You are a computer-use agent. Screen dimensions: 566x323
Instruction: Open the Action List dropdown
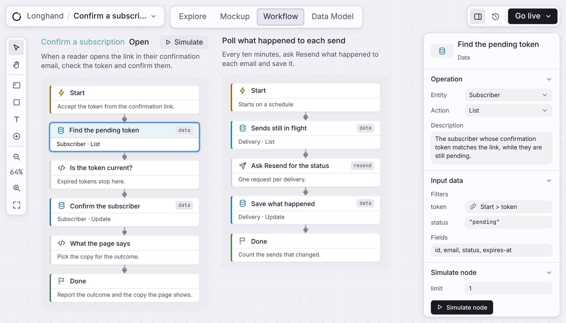tap(509, 110)
